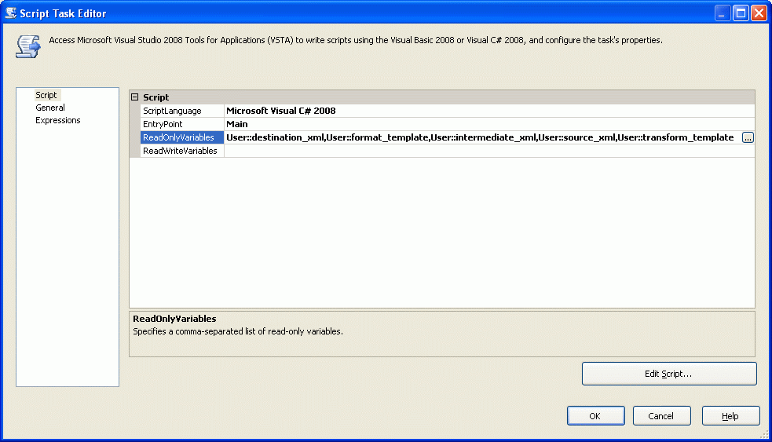The image size is (772, 442).
Task: Switch to the Expressions page
Action: (58, 120)
